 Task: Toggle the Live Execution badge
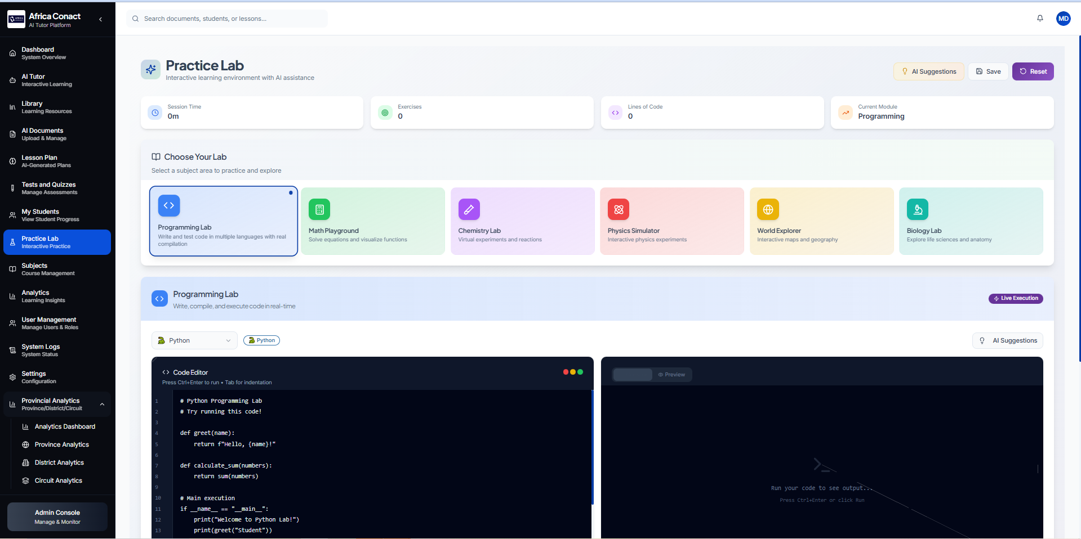coord(1015,298)
